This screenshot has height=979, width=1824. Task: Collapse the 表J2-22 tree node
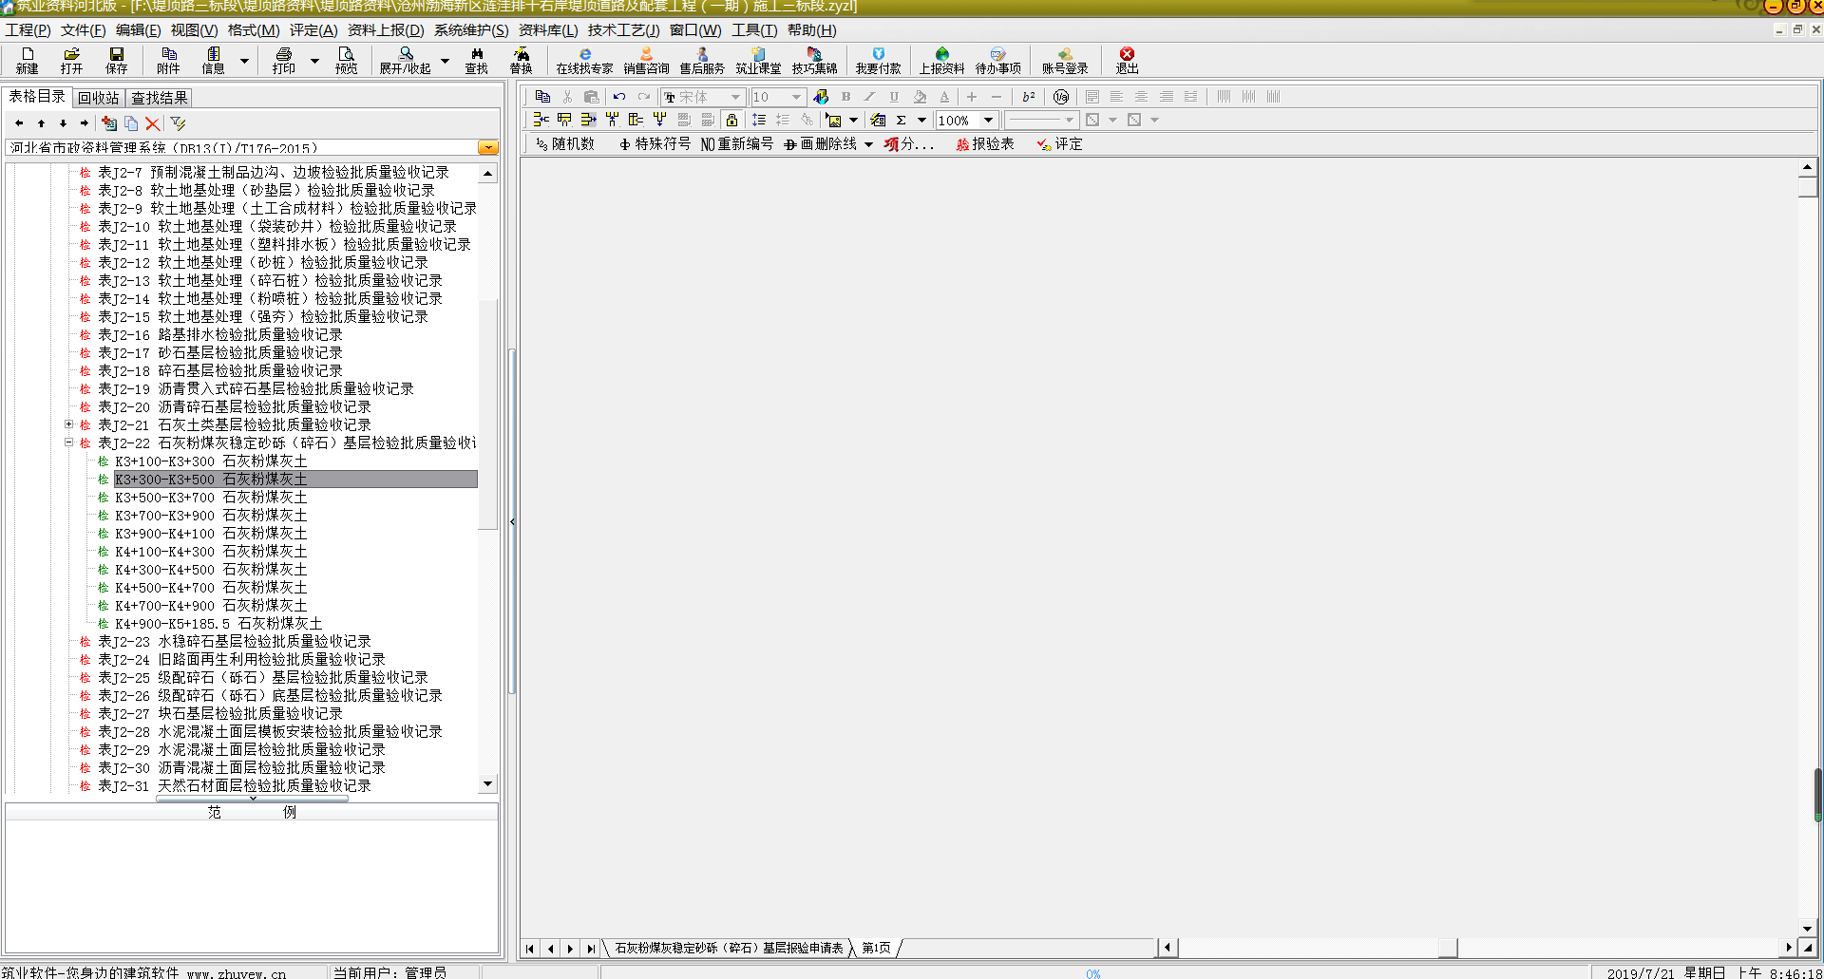68,442
